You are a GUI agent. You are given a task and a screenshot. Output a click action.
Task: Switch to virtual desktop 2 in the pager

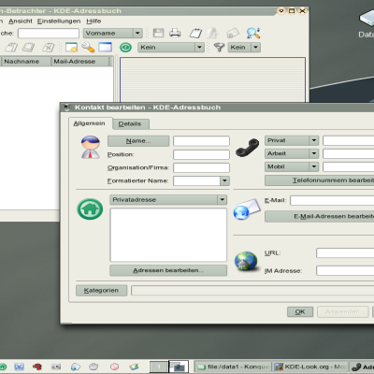point(179,367)
